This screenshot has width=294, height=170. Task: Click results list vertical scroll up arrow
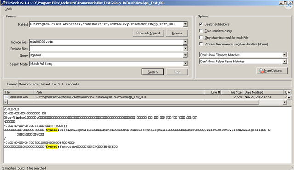[289, 92]
